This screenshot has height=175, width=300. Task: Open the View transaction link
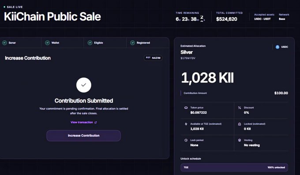click(84, 122)
